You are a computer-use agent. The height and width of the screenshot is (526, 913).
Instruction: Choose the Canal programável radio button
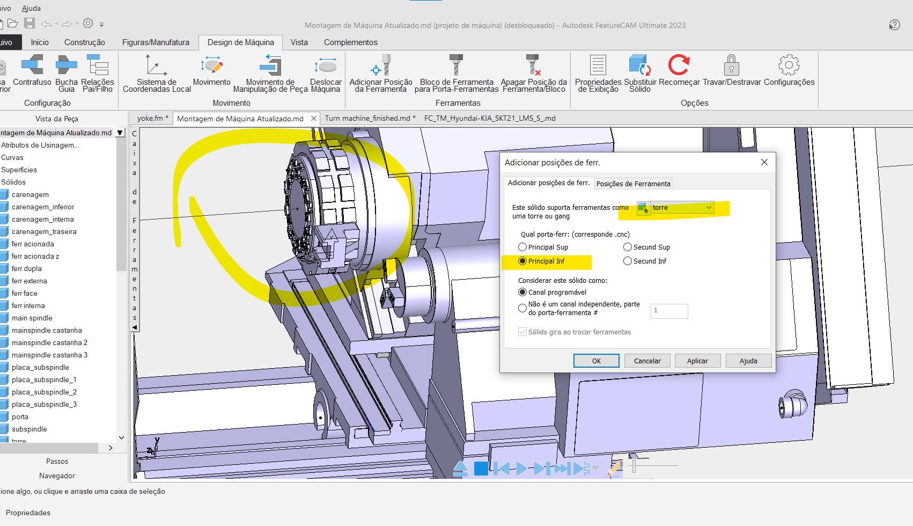[x=522, y=293]
